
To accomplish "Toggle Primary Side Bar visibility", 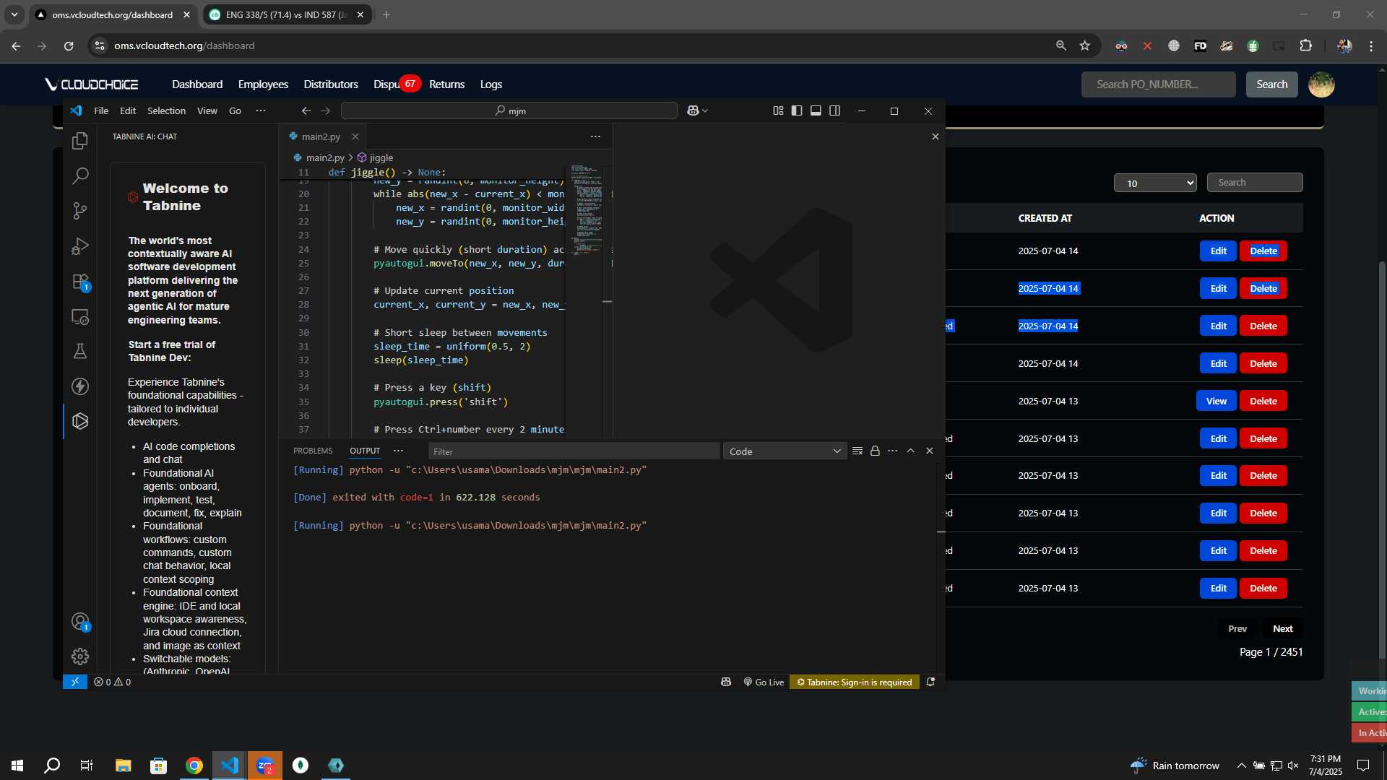I will tap(797, 110).
